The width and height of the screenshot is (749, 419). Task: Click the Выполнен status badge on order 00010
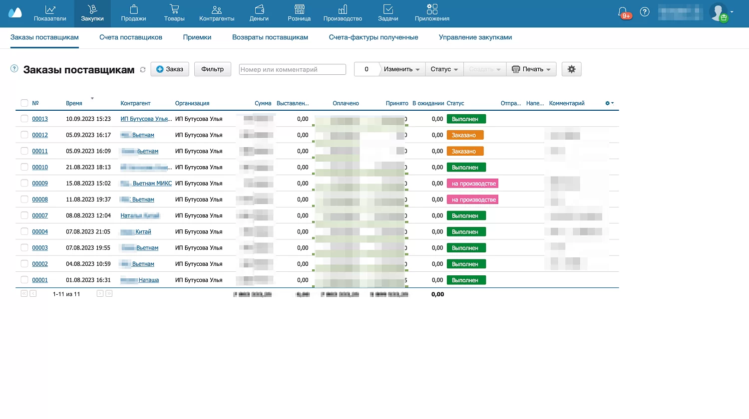click(466, 167)
